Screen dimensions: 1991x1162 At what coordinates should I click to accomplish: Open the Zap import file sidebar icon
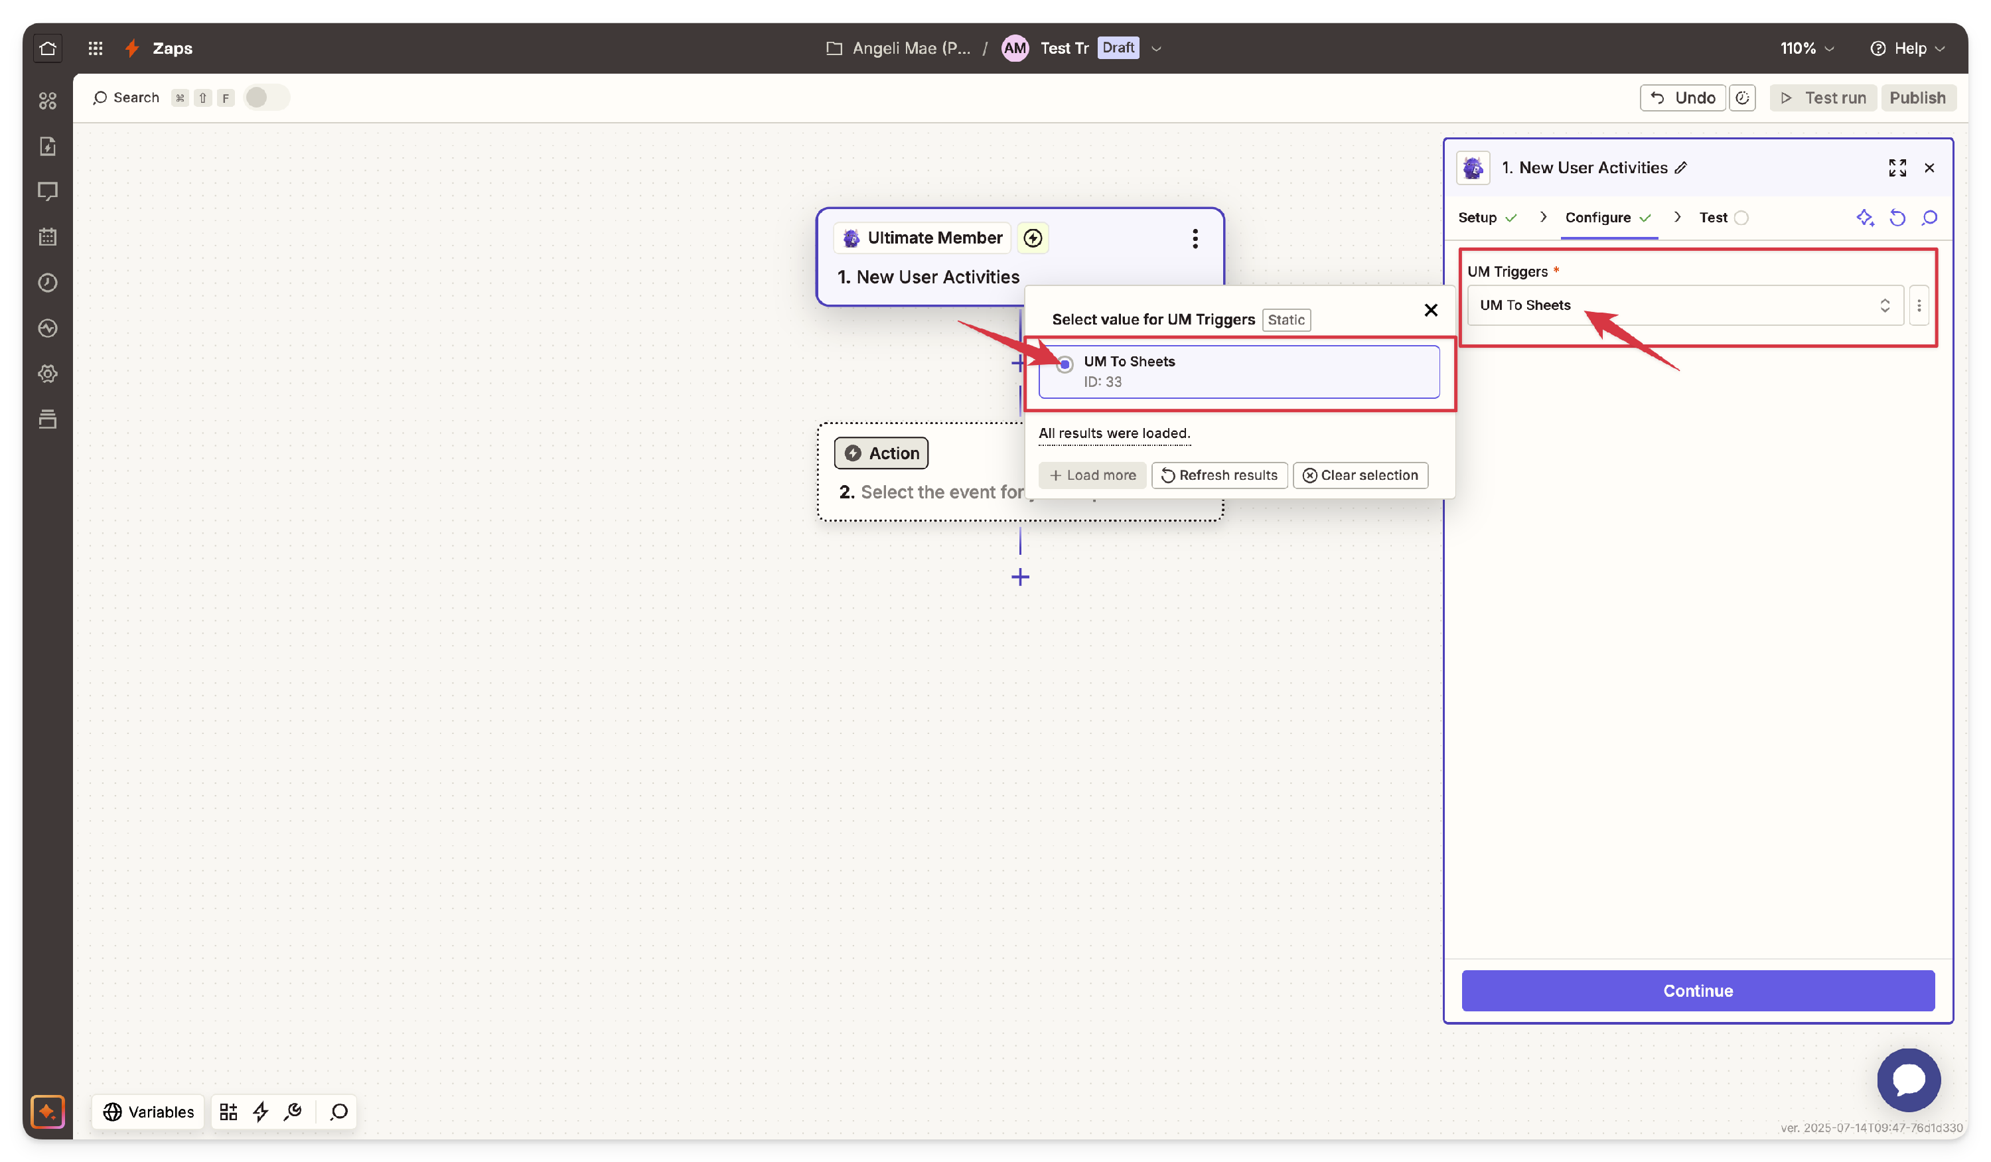pyautogui.click(x=47, y=146)
